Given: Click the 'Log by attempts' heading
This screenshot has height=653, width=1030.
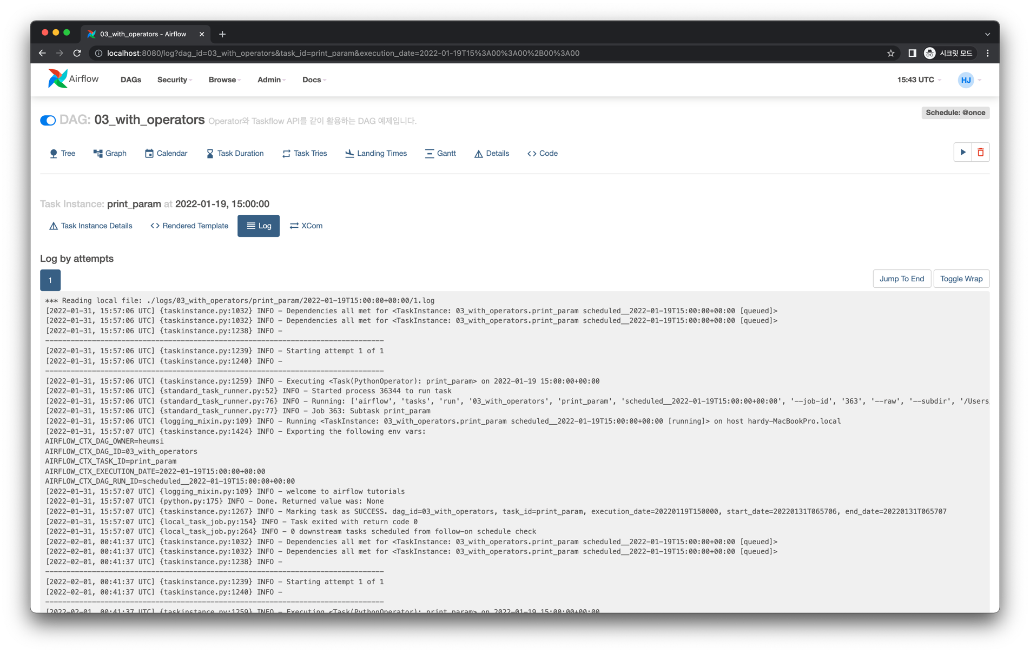Looking at the screenshot, I should 77,259.
